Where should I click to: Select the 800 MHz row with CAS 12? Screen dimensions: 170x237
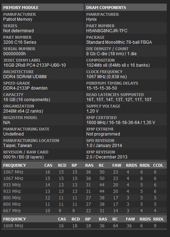pos(84,198)
